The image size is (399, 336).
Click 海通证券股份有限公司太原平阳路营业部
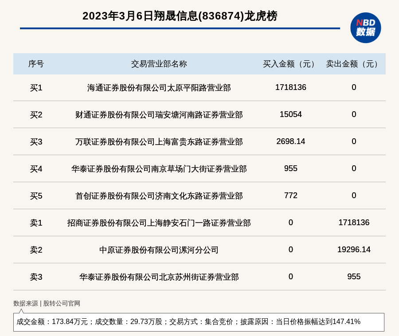click(x=159, y=88)
